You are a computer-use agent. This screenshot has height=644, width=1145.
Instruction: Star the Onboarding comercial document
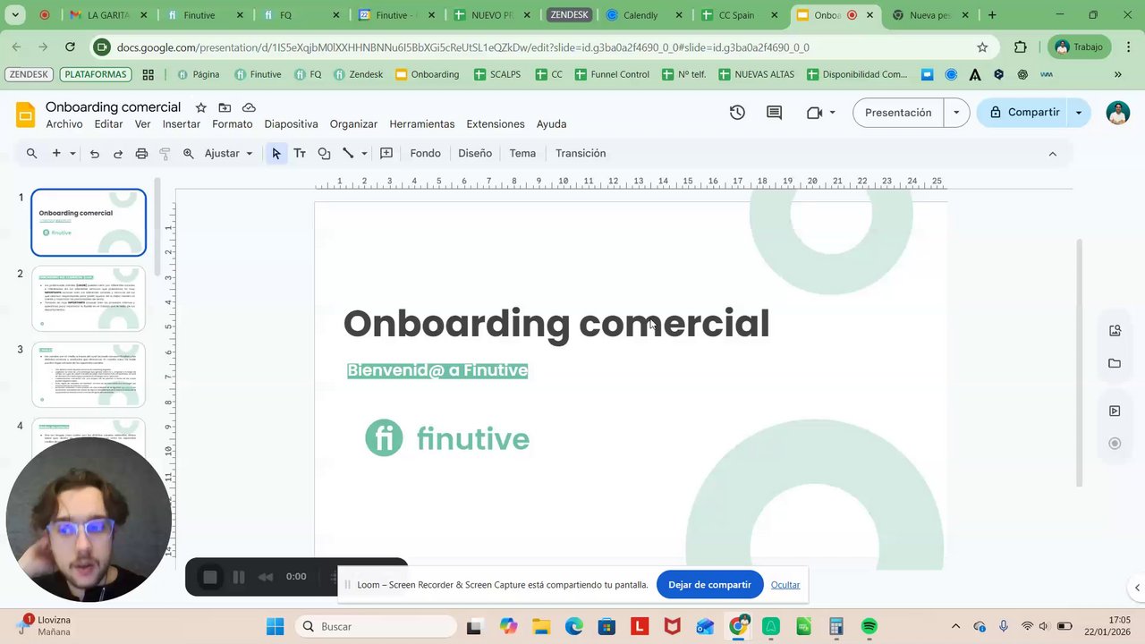point(200,107)
